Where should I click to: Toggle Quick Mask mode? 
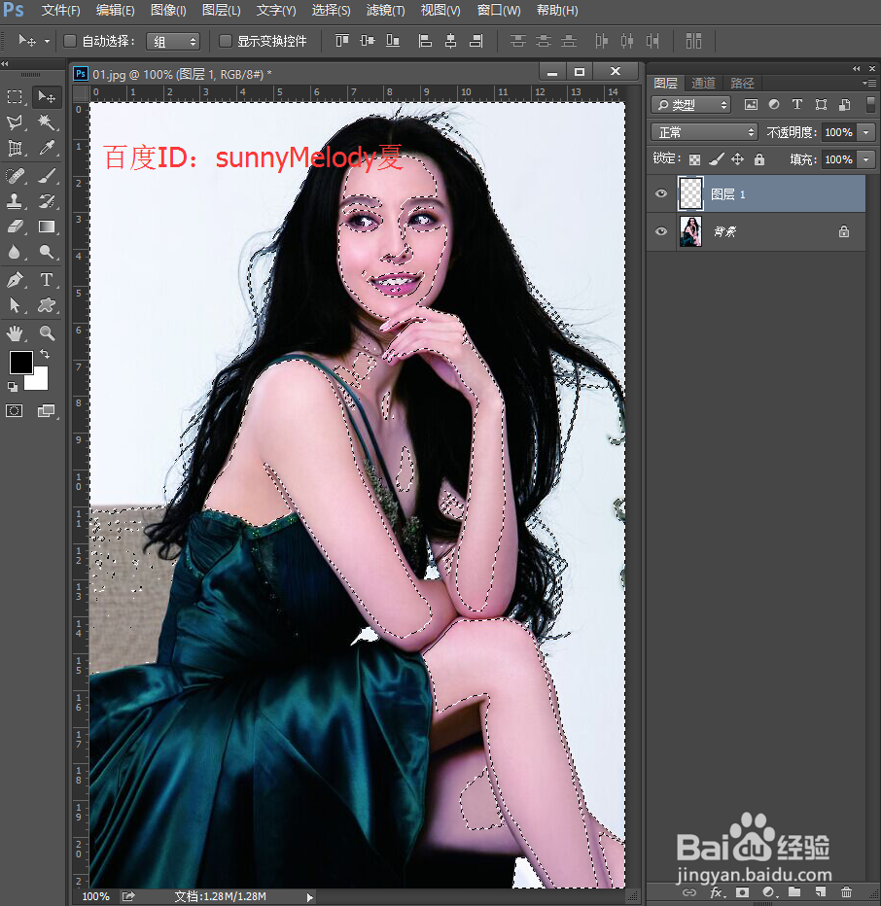click(15, 411)
